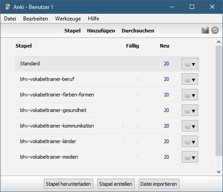Click Hinzufügen to add a card

click(101, 31)
